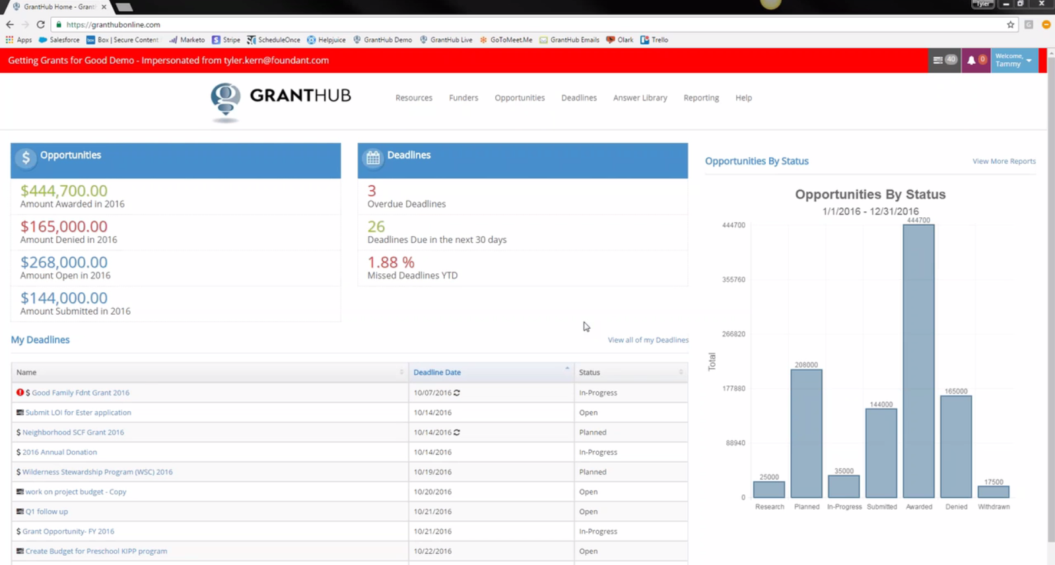This screenshot has width=1055, height=565.
Task: Open Good Family Fdnt Grant 2016
Action: (81, 393)
